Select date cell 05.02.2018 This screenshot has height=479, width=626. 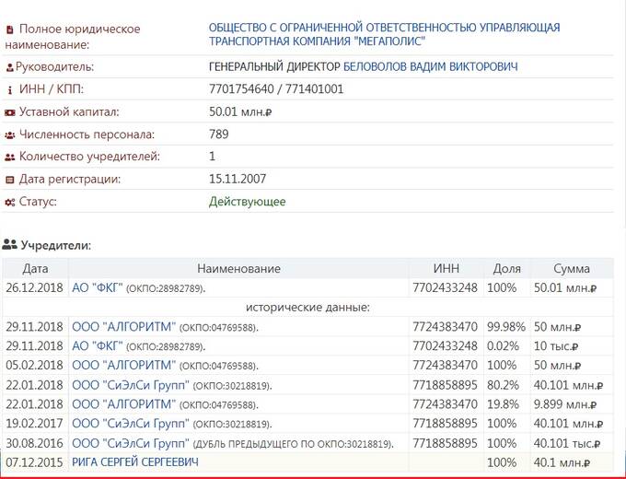tap(34, 365)
